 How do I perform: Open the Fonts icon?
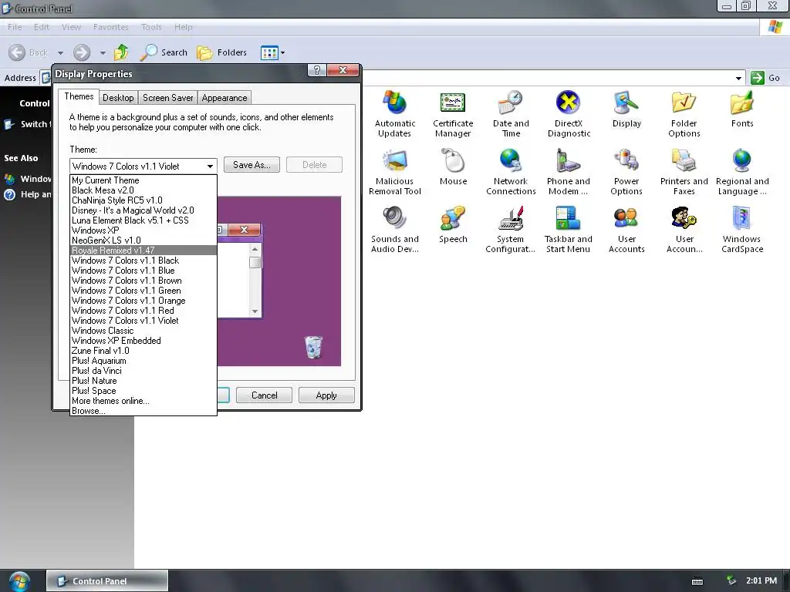pyautogui.click(x=742, y=109)
